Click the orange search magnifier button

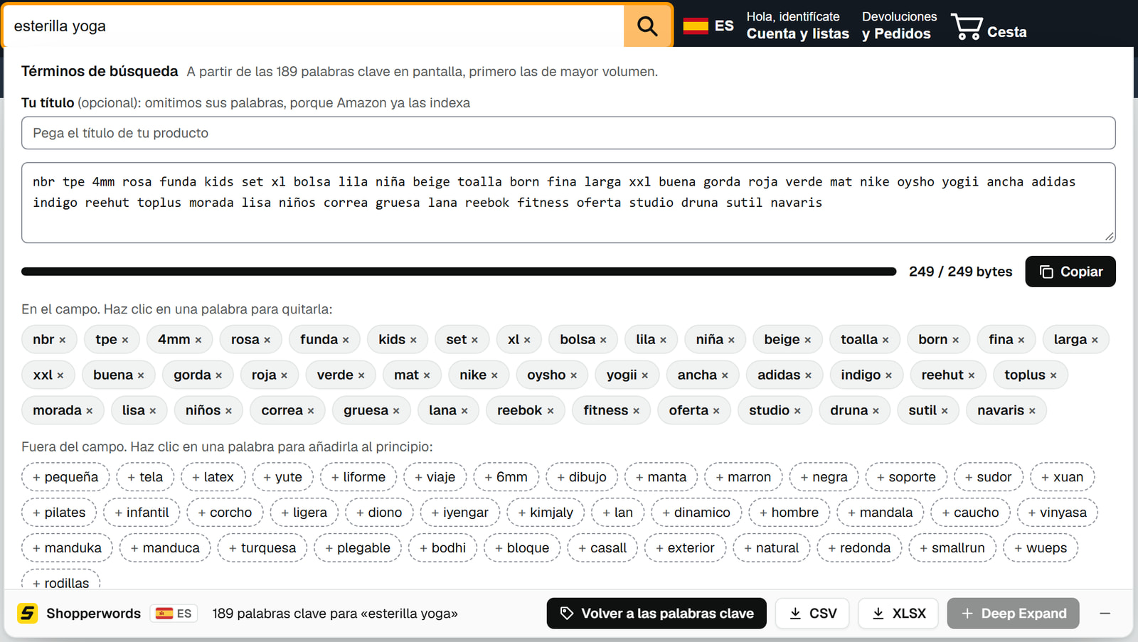647,26
